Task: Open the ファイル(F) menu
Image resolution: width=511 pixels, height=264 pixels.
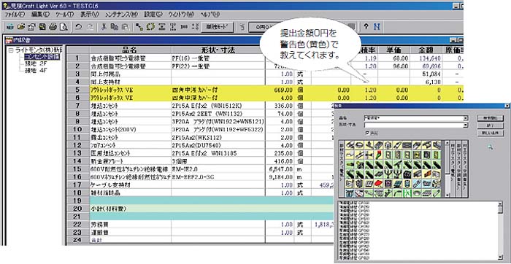Action: click(15, 15)
